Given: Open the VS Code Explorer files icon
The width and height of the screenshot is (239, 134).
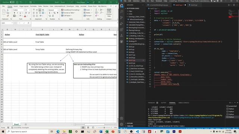Looking at the screenshot, I should (121, 6).
